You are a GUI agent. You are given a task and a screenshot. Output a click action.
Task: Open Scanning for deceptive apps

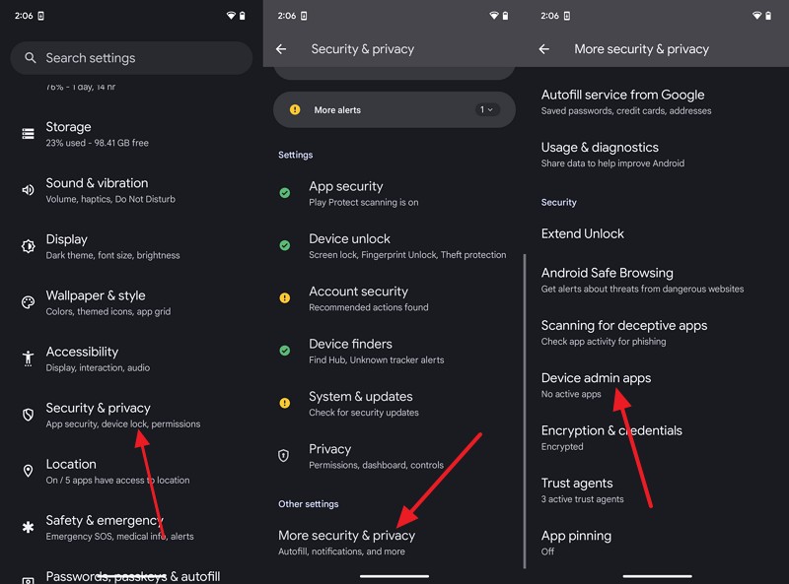click(x=657, y=333)
